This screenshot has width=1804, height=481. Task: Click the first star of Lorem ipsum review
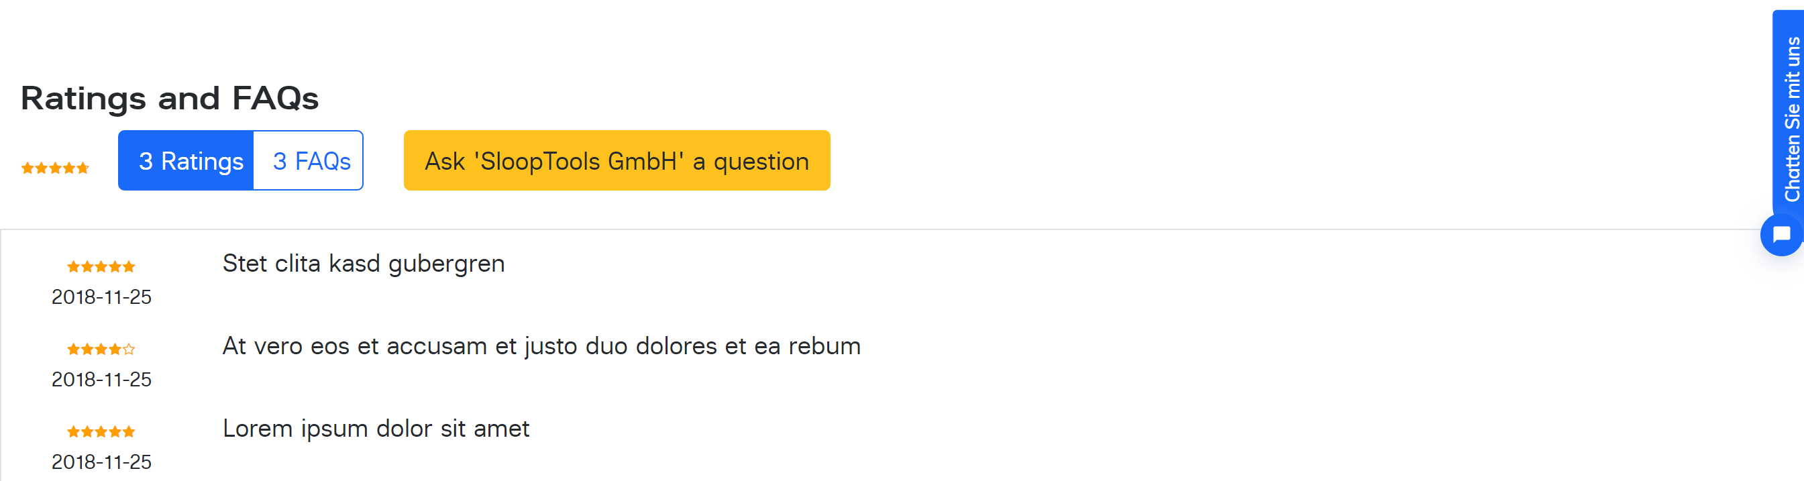coord(74,432)
